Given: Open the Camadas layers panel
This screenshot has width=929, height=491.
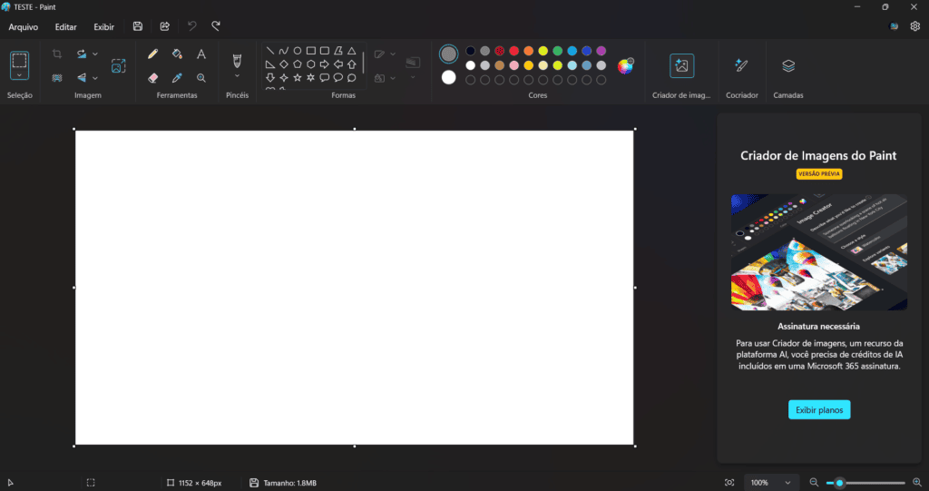Looking at the screenshot, I should [x=787, y=65].
